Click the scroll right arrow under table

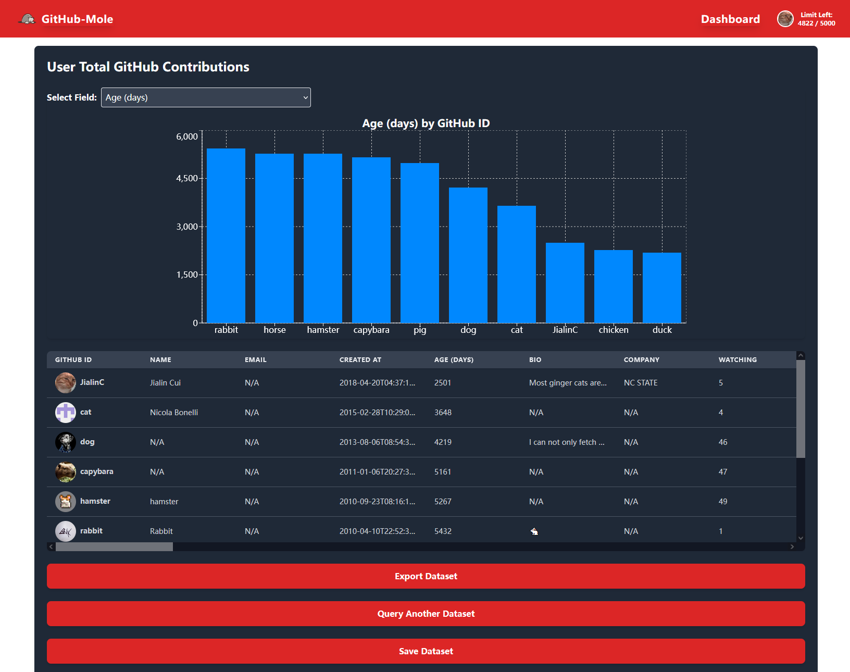[792, 546]
